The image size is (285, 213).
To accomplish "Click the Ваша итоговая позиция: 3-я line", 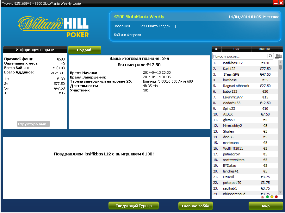I will 139,58.
